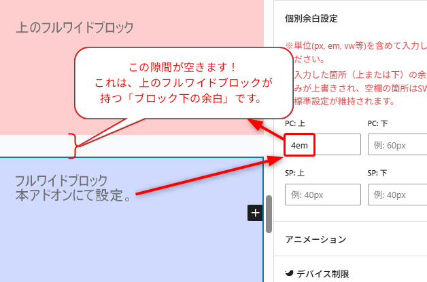Image resolution: width=427 pixels, height=282 pixels.
Task: Click the 本アドオンにて設定。 text line
Action: click(x=73, y=195)
